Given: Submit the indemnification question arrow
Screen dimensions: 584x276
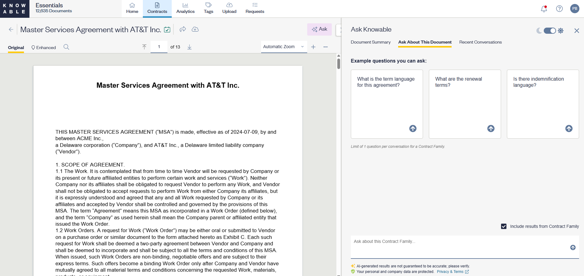Looking at the screenshot, I should [569, 128].
